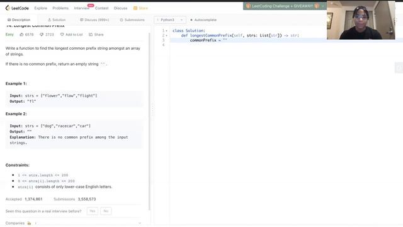
Task: Click the Store shopping bag icon
Action: 135,8
